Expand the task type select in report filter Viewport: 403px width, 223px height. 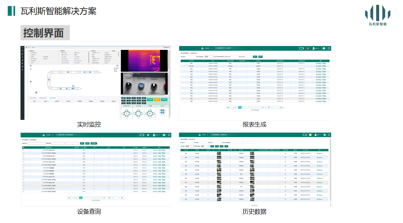(x=209, y=57)
